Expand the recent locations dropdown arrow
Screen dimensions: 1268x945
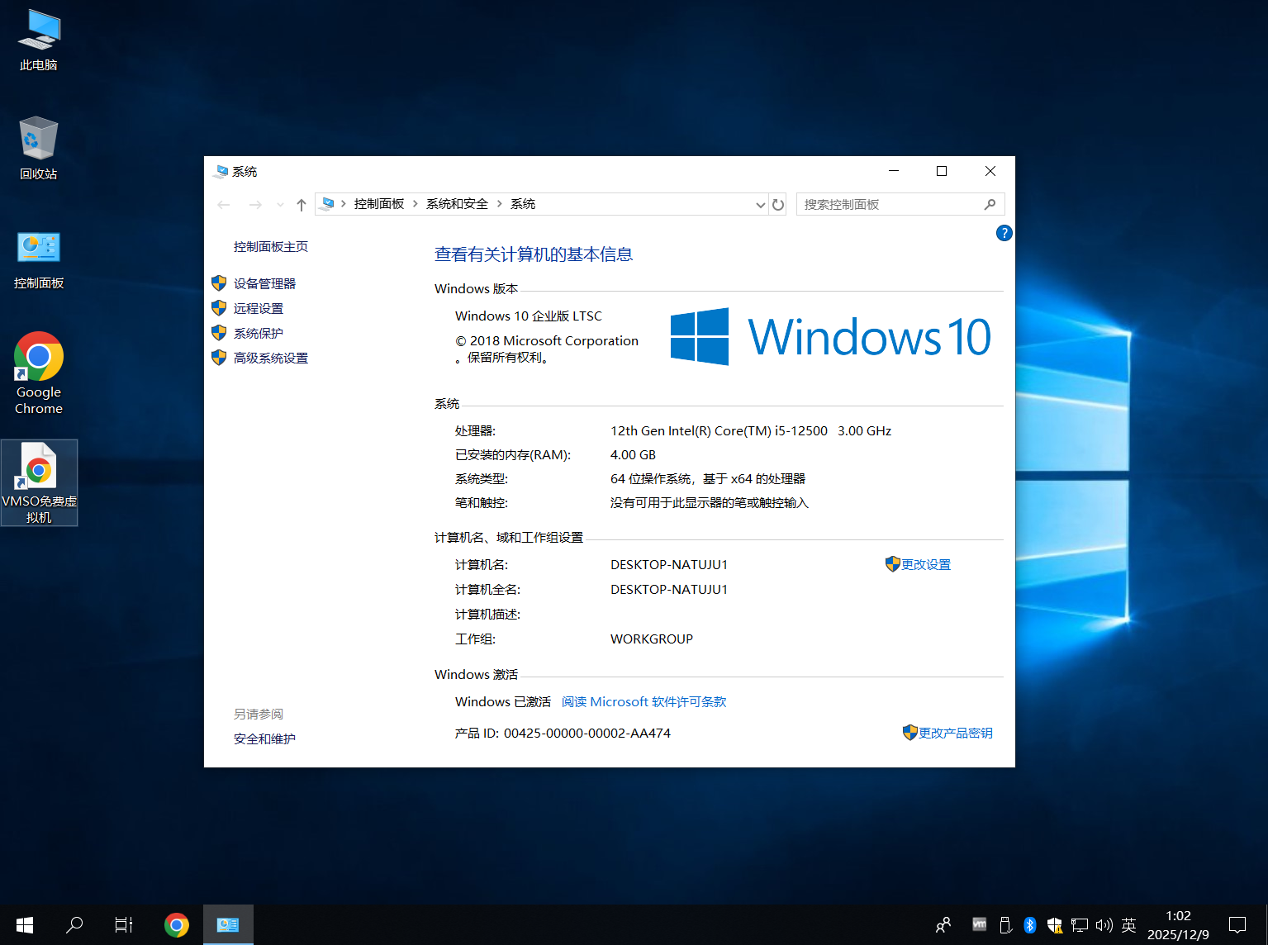[x=280, y=205]
